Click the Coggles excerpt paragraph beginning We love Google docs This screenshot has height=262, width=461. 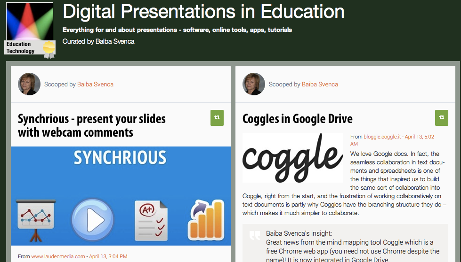tap(345, 184)
